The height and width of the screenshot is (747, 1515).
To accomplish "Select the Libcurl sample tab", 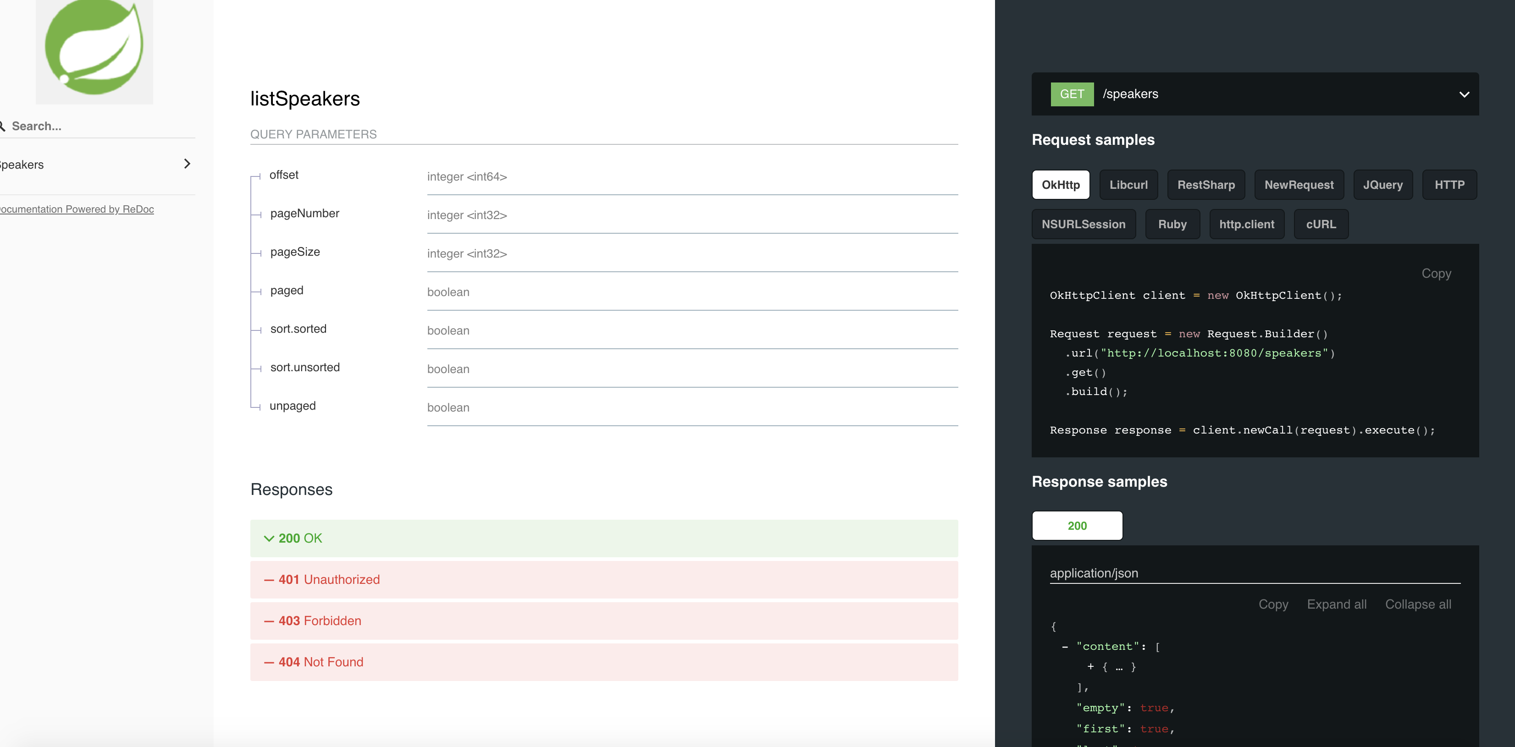I will point(1128,185).
